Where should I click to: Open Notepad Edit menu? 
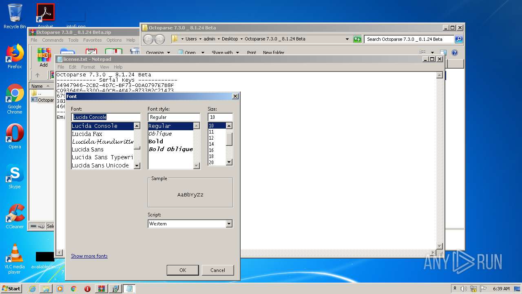[x=73, y=67]
